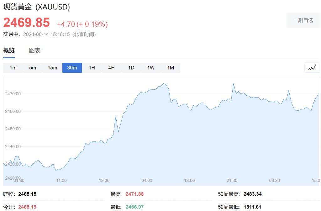Image resolution: width=321 pixels, height=211 pixels.
Task: Click the 现货黄金 (XAUUSD) title
Action: click(x=37, y=7)
